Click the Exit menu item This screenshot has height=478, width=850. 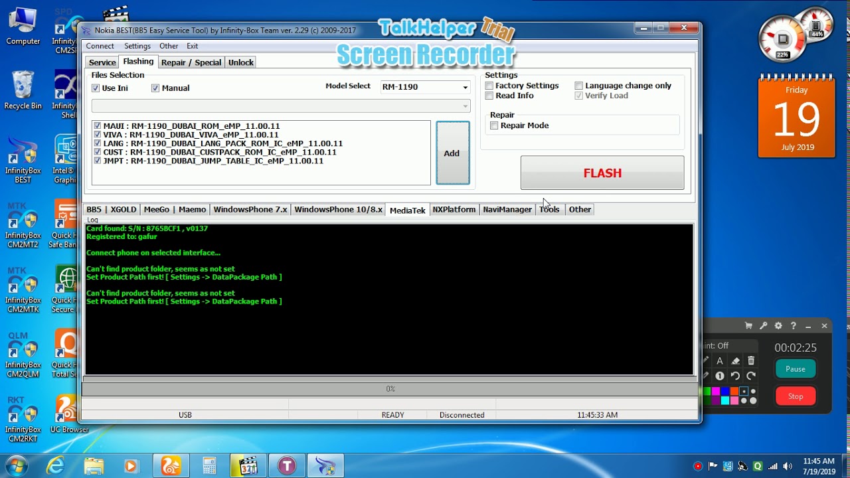(x=193, y=46)
